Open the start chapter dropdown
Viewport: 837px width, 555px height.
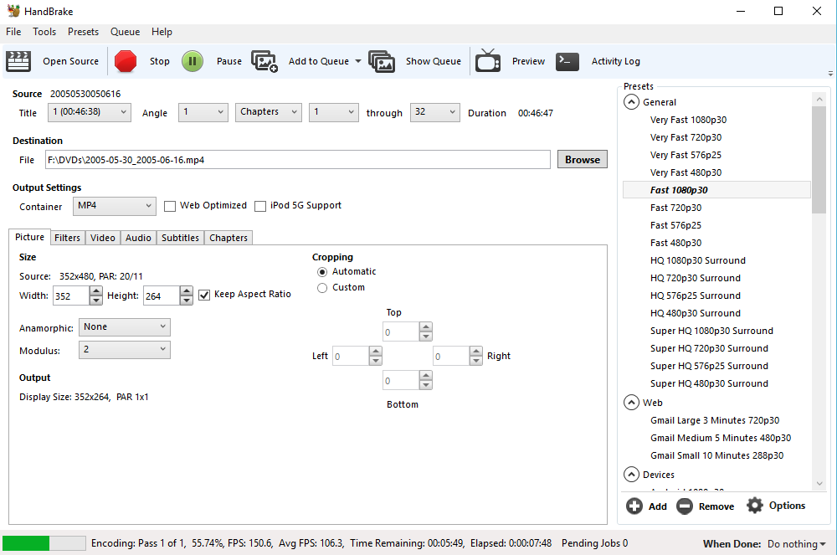(334, 112)
